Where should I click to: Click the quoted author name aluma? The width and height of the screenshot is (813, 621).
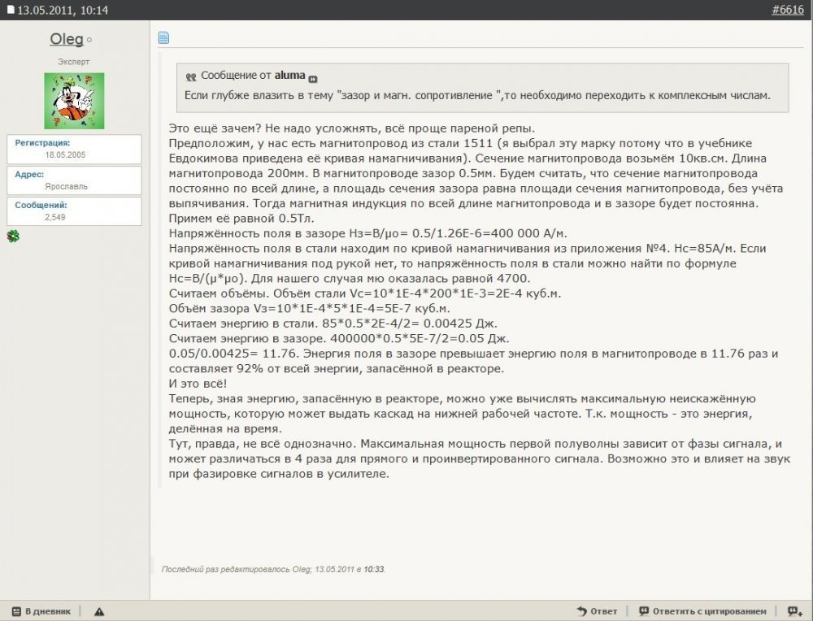coord(289,76)
